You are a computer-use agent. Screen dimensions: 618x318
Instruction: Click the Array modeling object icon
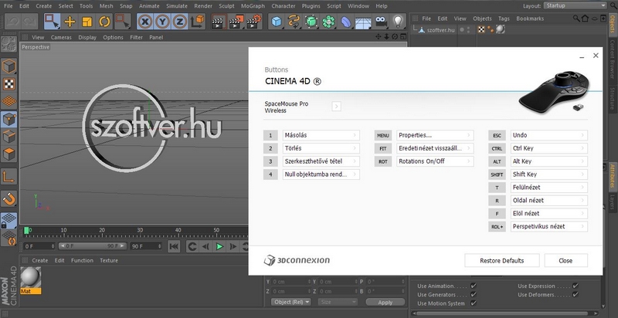[x=329, y=22]
